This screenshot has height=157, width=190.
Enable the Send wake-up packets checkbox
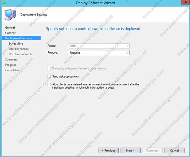(x=49, y=77)
